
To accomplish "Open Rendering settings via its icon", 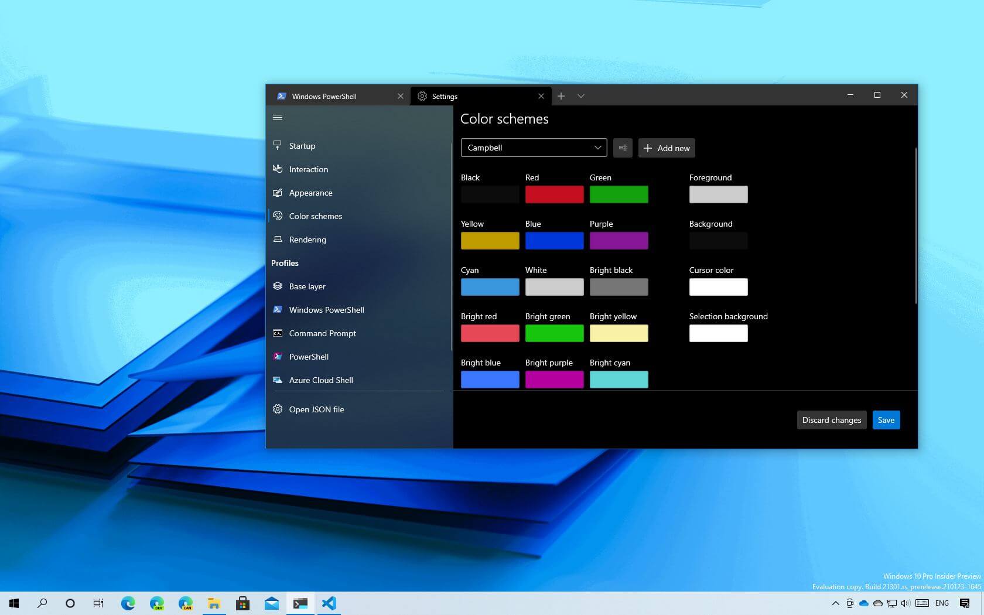I will [278, 239].
